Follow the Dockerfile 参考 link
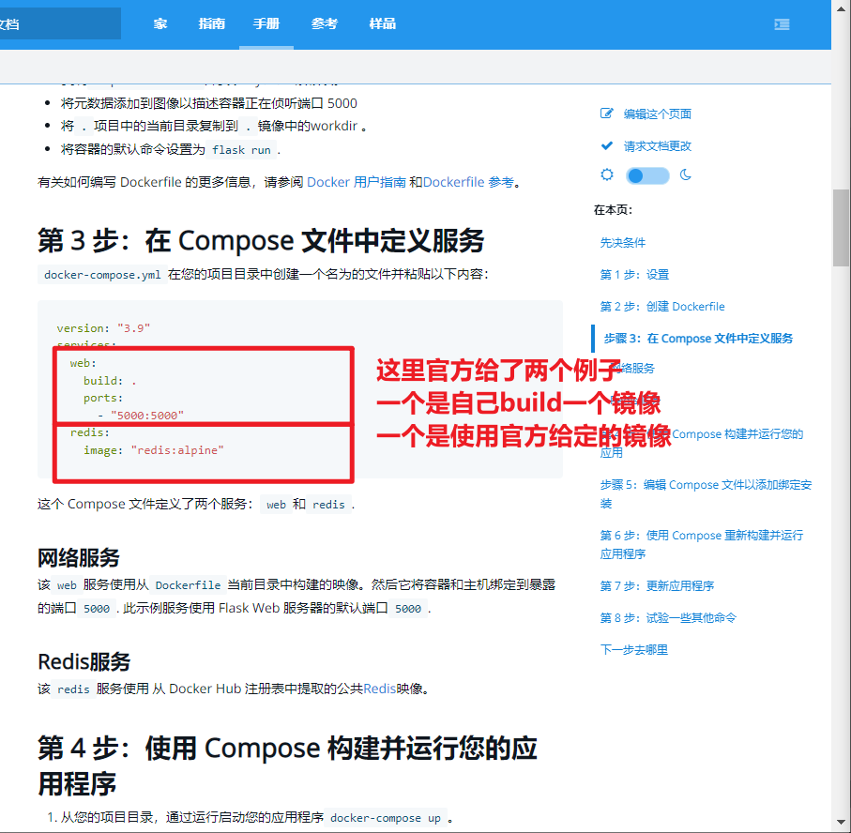851x833 pixels. pyautogui.click(x=468, y=182)
